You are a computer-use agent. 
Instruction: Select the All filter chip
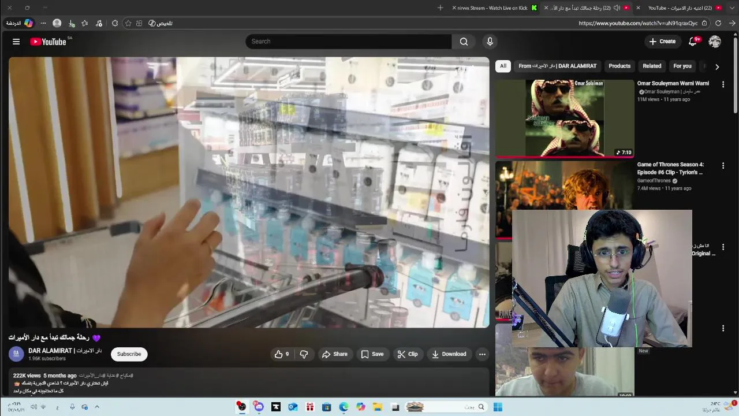(x=503, y=66)
